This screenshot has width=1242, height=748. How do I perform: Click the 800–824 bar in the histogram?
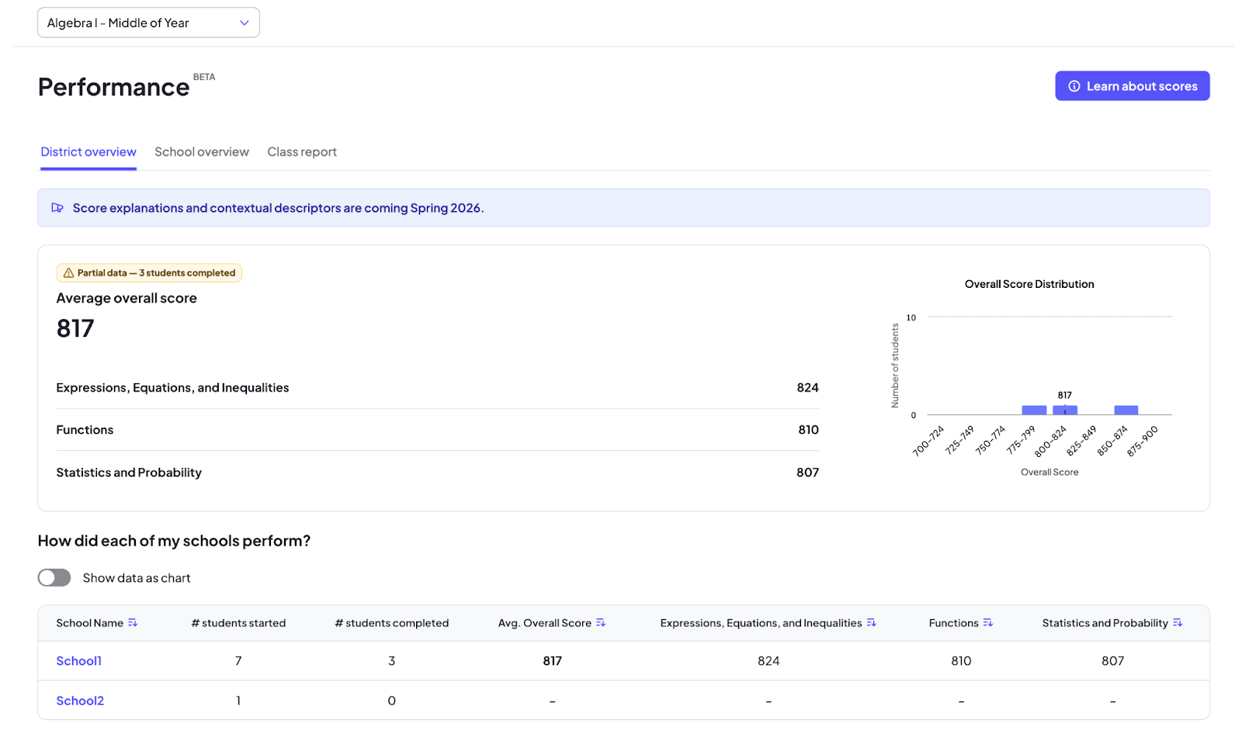1064,410
